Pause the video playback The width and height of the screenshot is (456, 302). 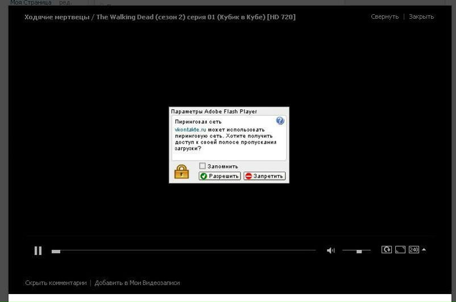[x=38, y=250]
